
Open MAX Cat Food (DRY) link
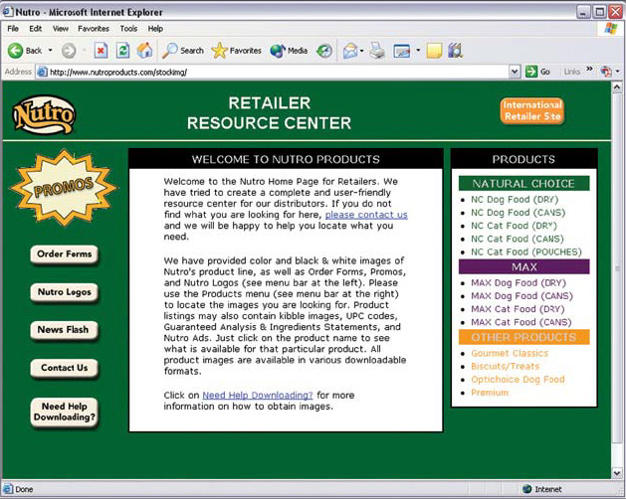518,309
